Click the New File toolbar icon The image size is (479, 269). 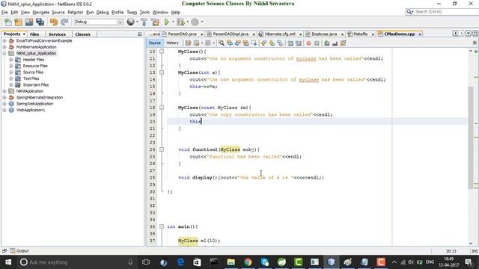click(x=8, y=22)
